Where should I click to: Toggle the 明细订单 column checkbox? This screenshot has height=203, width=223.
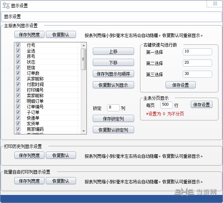pos(18,101)
